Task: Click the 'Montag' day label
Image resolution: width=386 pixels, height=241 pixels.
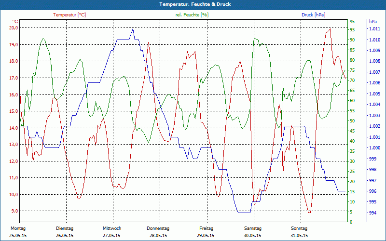Action: pos(18,228)
